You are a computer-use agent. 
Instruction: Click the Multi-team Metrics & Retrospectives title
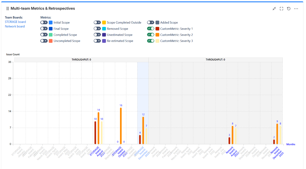point(43,8)
